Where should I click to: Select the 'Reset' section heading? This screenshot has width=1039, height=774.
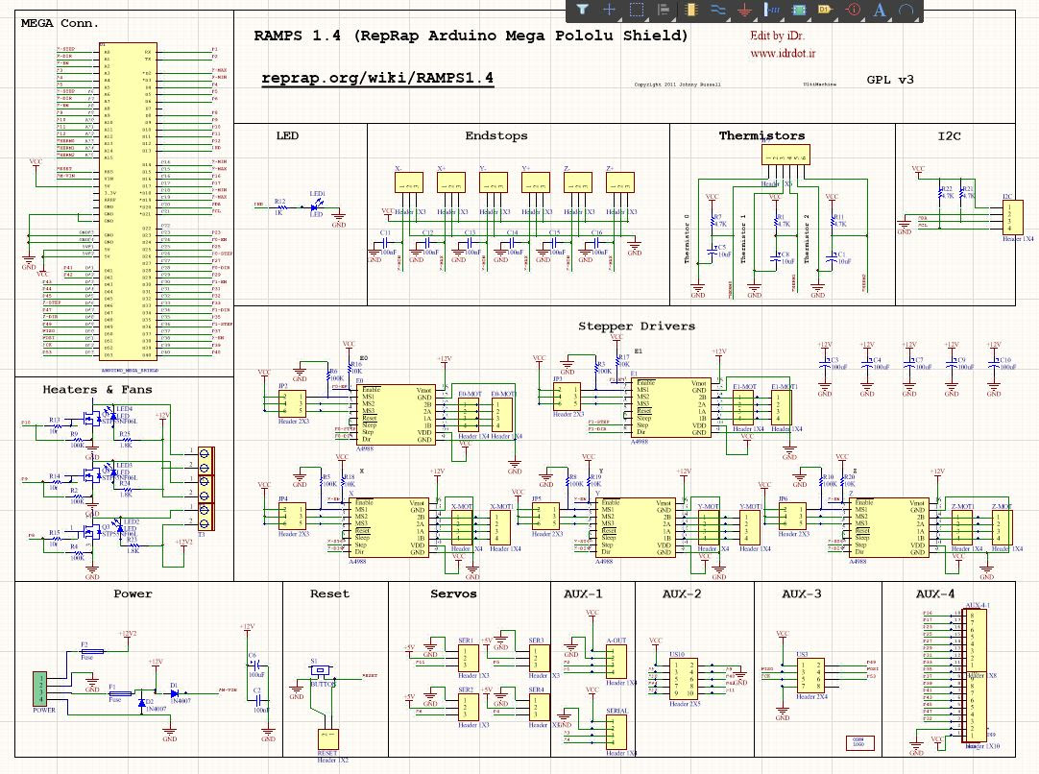(x=329, y=593)
